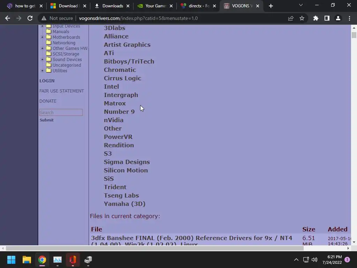Click the horizontal scrollbar thumb
The image size is (357, 268).
click(155, 248)
